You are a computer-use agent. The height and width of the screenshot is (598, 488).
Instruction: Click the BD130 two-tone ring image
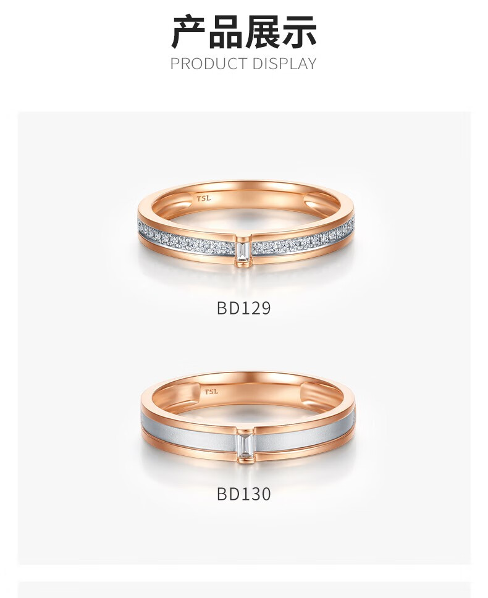pyautogui.click(x=248, y=418)
